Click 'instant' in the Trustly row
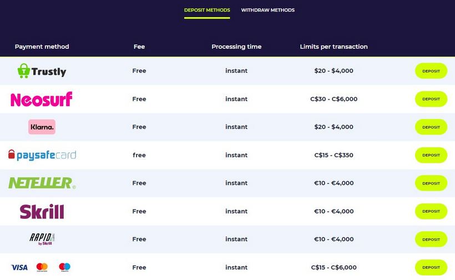455x280 pixels. click(x=236, y=71)
